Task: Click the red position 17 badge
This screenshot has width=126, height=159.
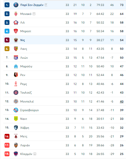Action: pos(7,145)
